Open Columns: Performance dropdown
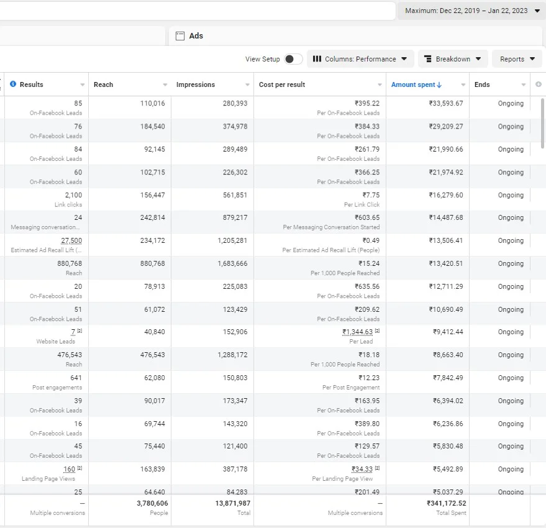The width and height of the screenshot is (546, 528). [360, 59]
